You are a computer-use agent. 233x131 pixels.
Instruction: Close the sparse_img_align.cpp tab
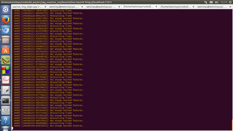click(x=45, y=7)
